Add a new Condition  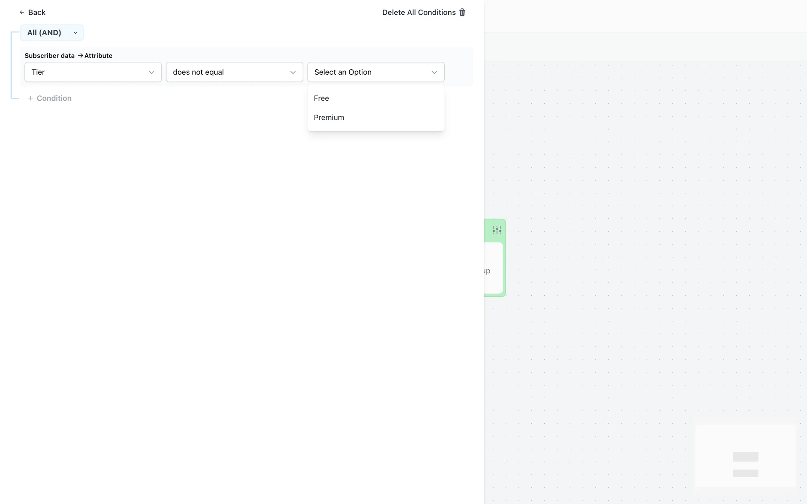click(x=54, y=98)
